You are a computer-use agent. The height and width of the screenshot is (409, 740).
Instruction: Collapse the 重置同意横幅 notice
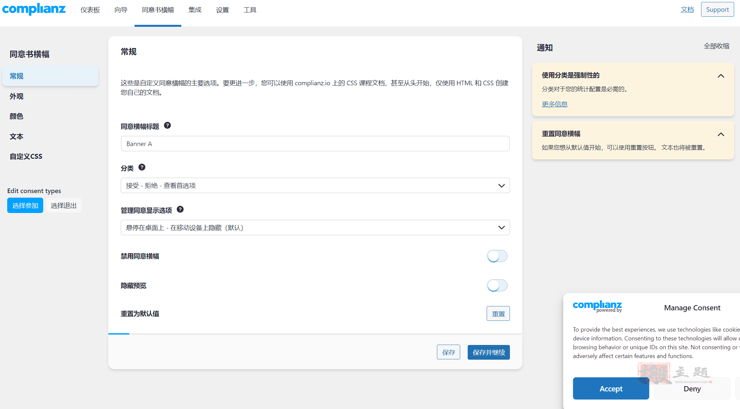tap(721, 134)
